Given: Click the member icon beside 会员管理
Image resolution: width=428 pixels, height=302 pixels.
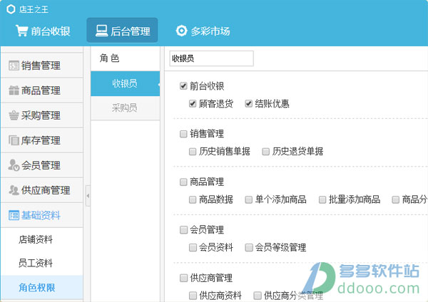Looking at the screenshot, I should [x=14, y=165].
